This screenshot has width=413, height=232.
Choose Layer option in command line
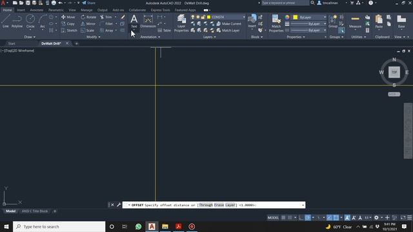230,205
